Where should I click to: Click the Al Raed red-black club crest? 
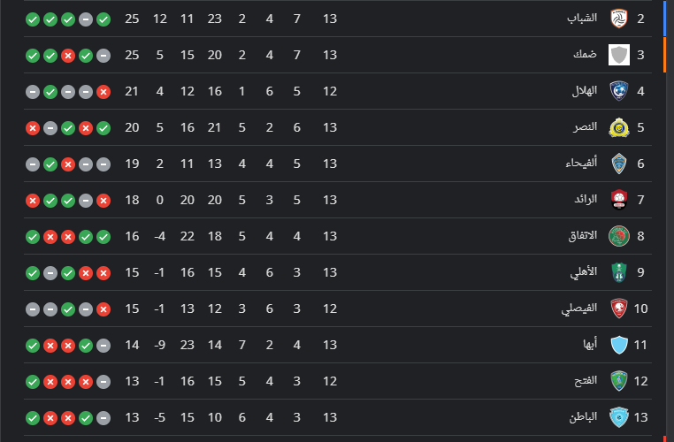pyautogui.click(x=619, y=200)
